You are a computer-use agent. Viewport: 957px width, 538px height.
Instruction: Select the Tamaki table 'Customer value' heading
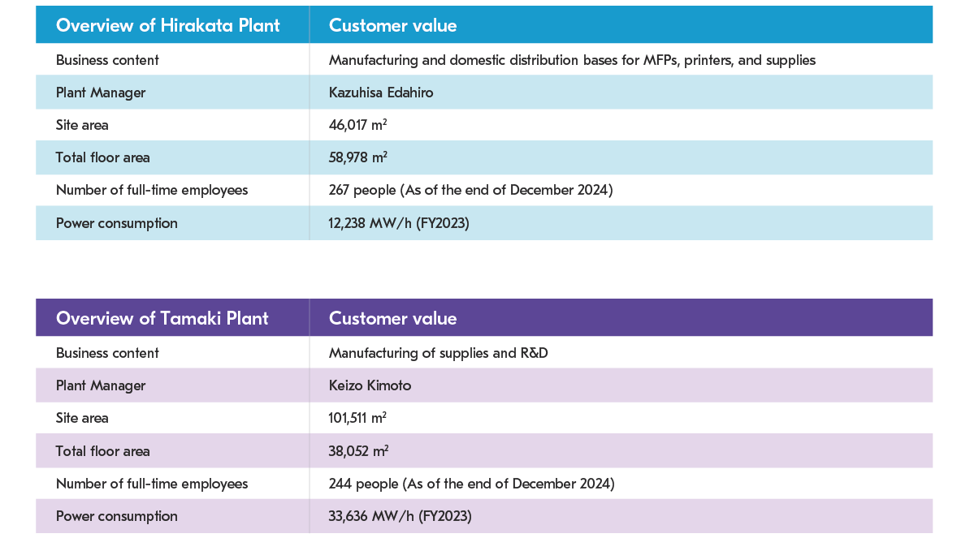(x=392, y=318)
